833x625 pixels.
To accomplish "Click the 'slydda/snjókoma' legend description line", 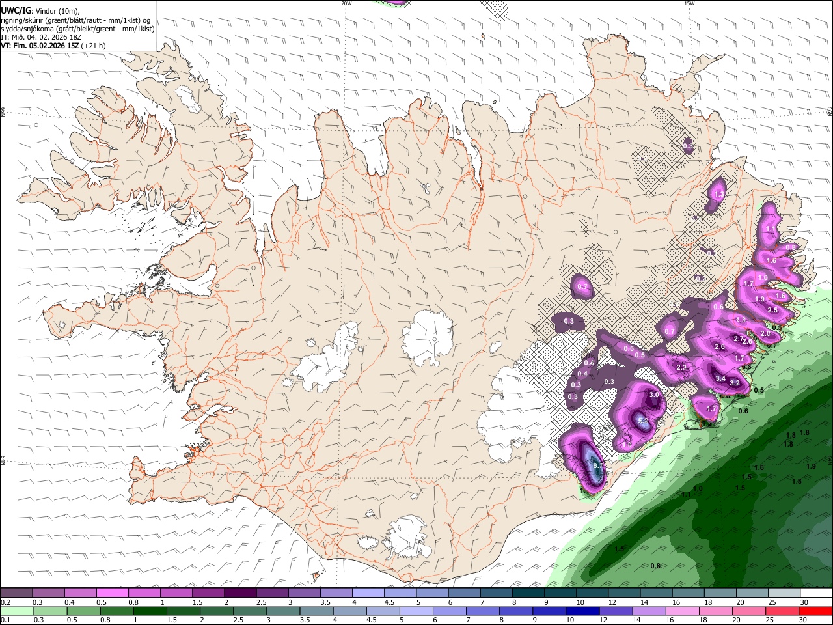I will pyautogui.click(x=77, y=29).
